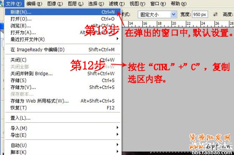
Task: Open the 脚本(K) submenu
Action: [x=63, y=152]
